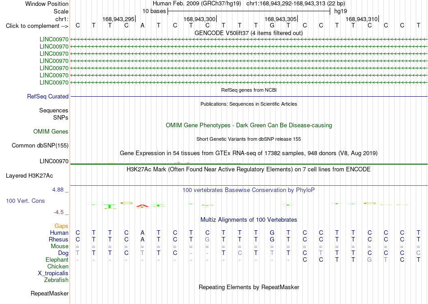Click the 'Click to complement -->' label
This screenshot has width=428, height=304.
[37, 26]
